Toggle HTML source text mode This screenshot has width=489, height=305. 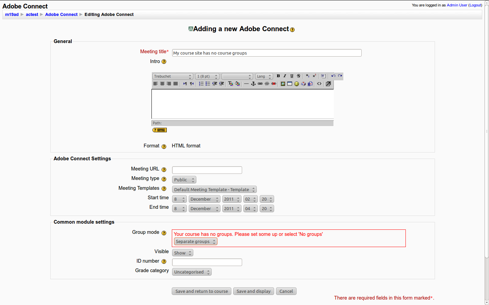point(319,84)
